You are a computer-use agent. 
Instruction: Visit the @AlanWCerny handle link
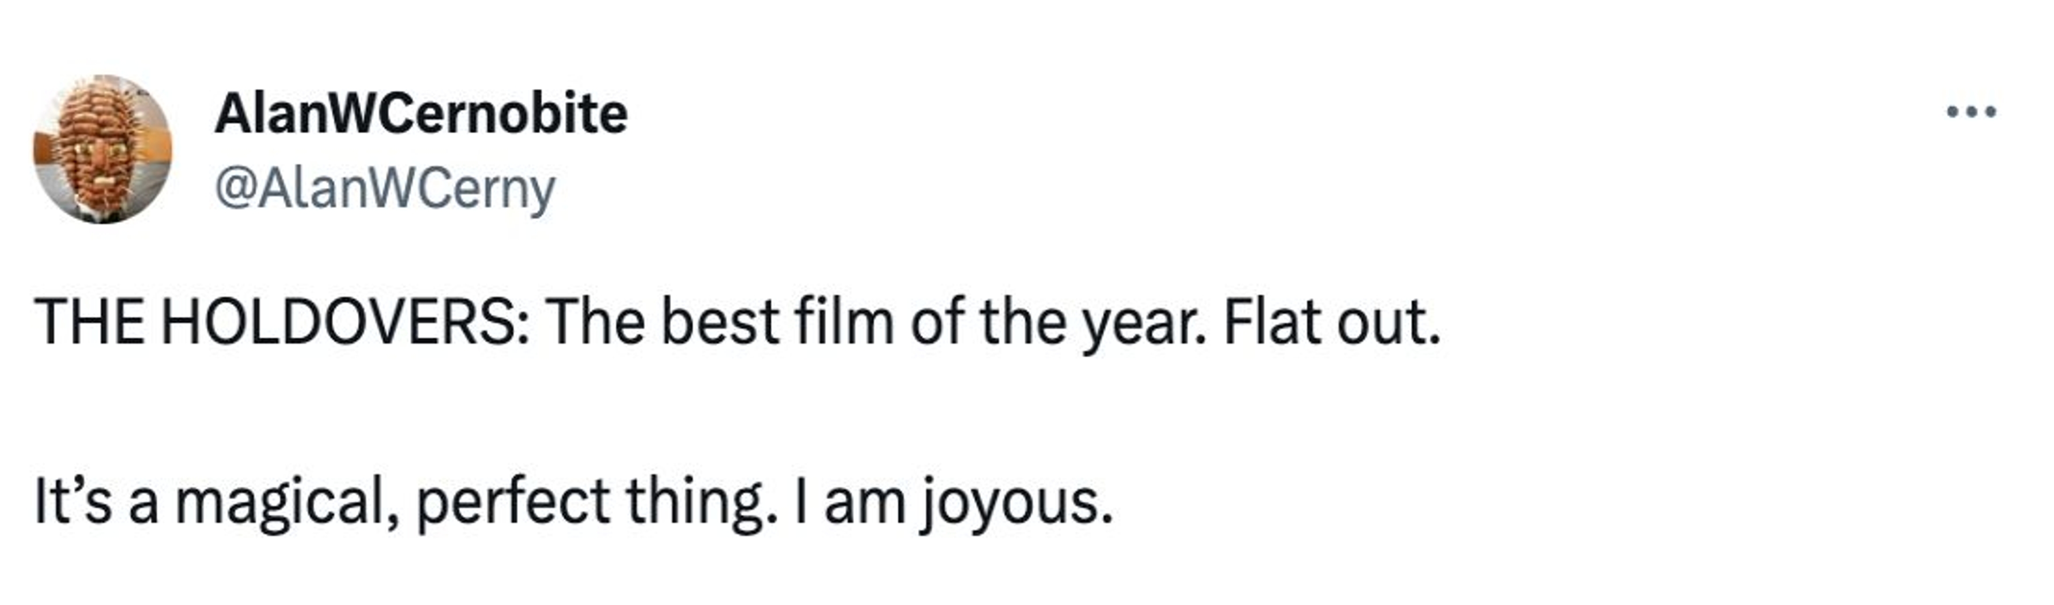pos(385,190)
